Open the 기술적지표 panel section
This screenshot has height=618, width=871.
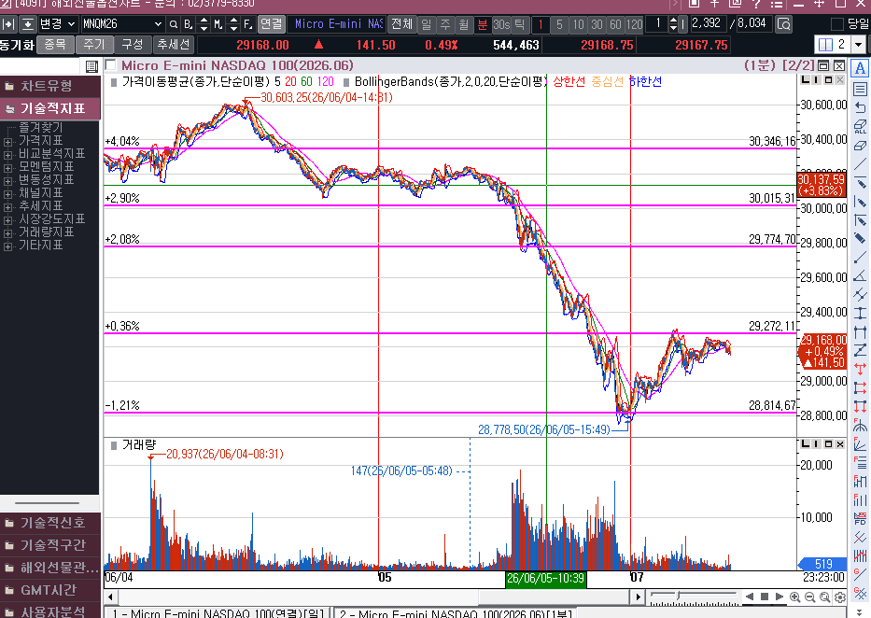click(50, 108)
